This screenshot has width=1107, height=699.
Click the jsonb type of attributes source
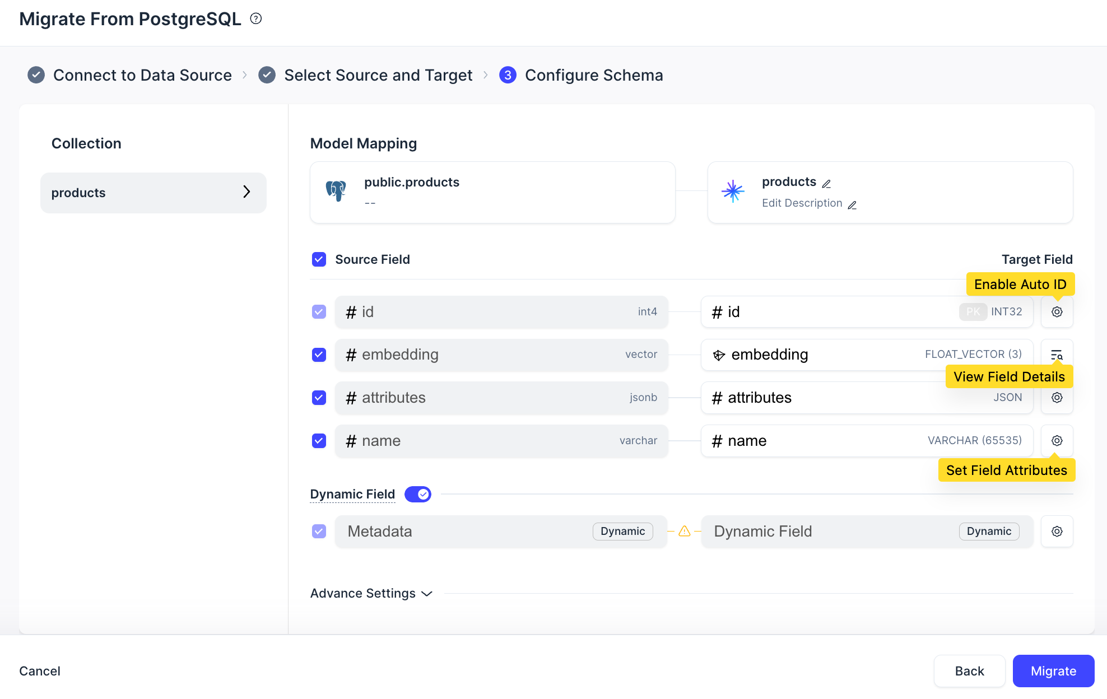(x=643, y=398)
